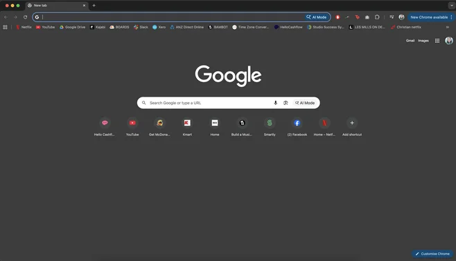Viewport: 456px width, 261px height.
Task: Expand the tab search dropdown arrow
Action: click(x=452, y=6)
